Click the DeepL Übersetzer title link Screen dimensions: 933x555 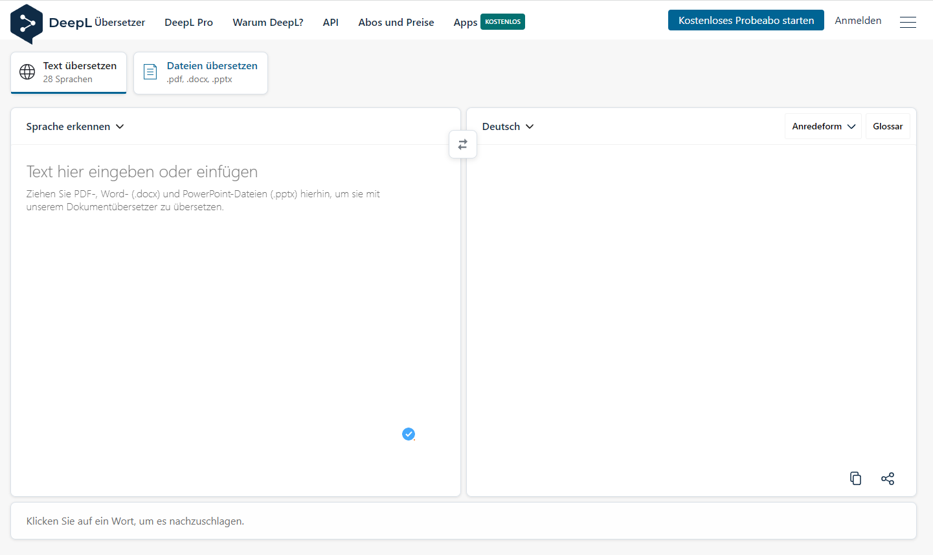[x=97, y=23]
